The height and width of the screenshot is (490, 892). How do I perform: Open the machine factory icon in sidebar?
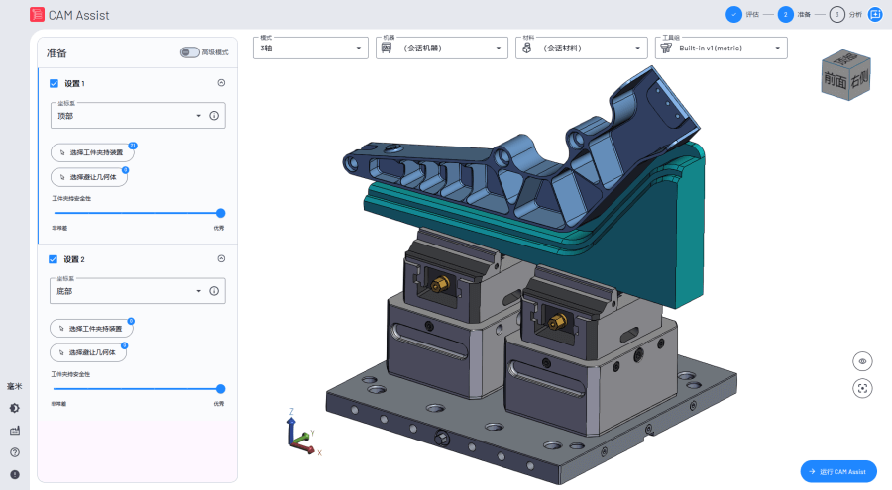(x=15, y=431)
